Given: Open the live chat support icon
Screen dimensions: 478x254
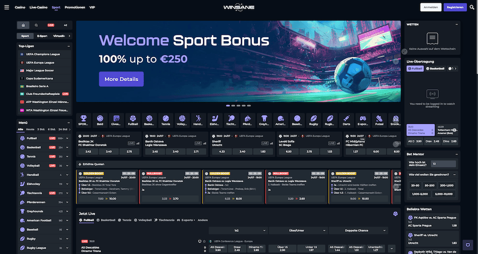Looking at the screenshot, I should 468,245.
